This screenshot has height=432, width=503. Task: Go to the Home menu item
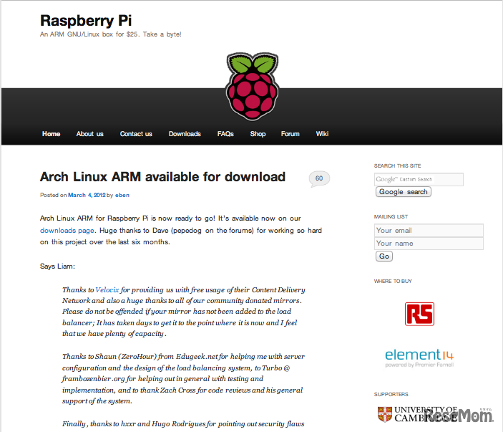click(x=52, y=134)
